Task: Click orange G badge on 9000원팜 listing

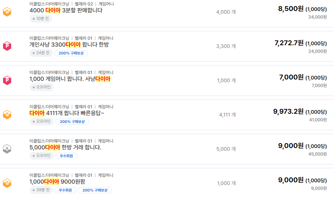Action: [x=7, y=183]
